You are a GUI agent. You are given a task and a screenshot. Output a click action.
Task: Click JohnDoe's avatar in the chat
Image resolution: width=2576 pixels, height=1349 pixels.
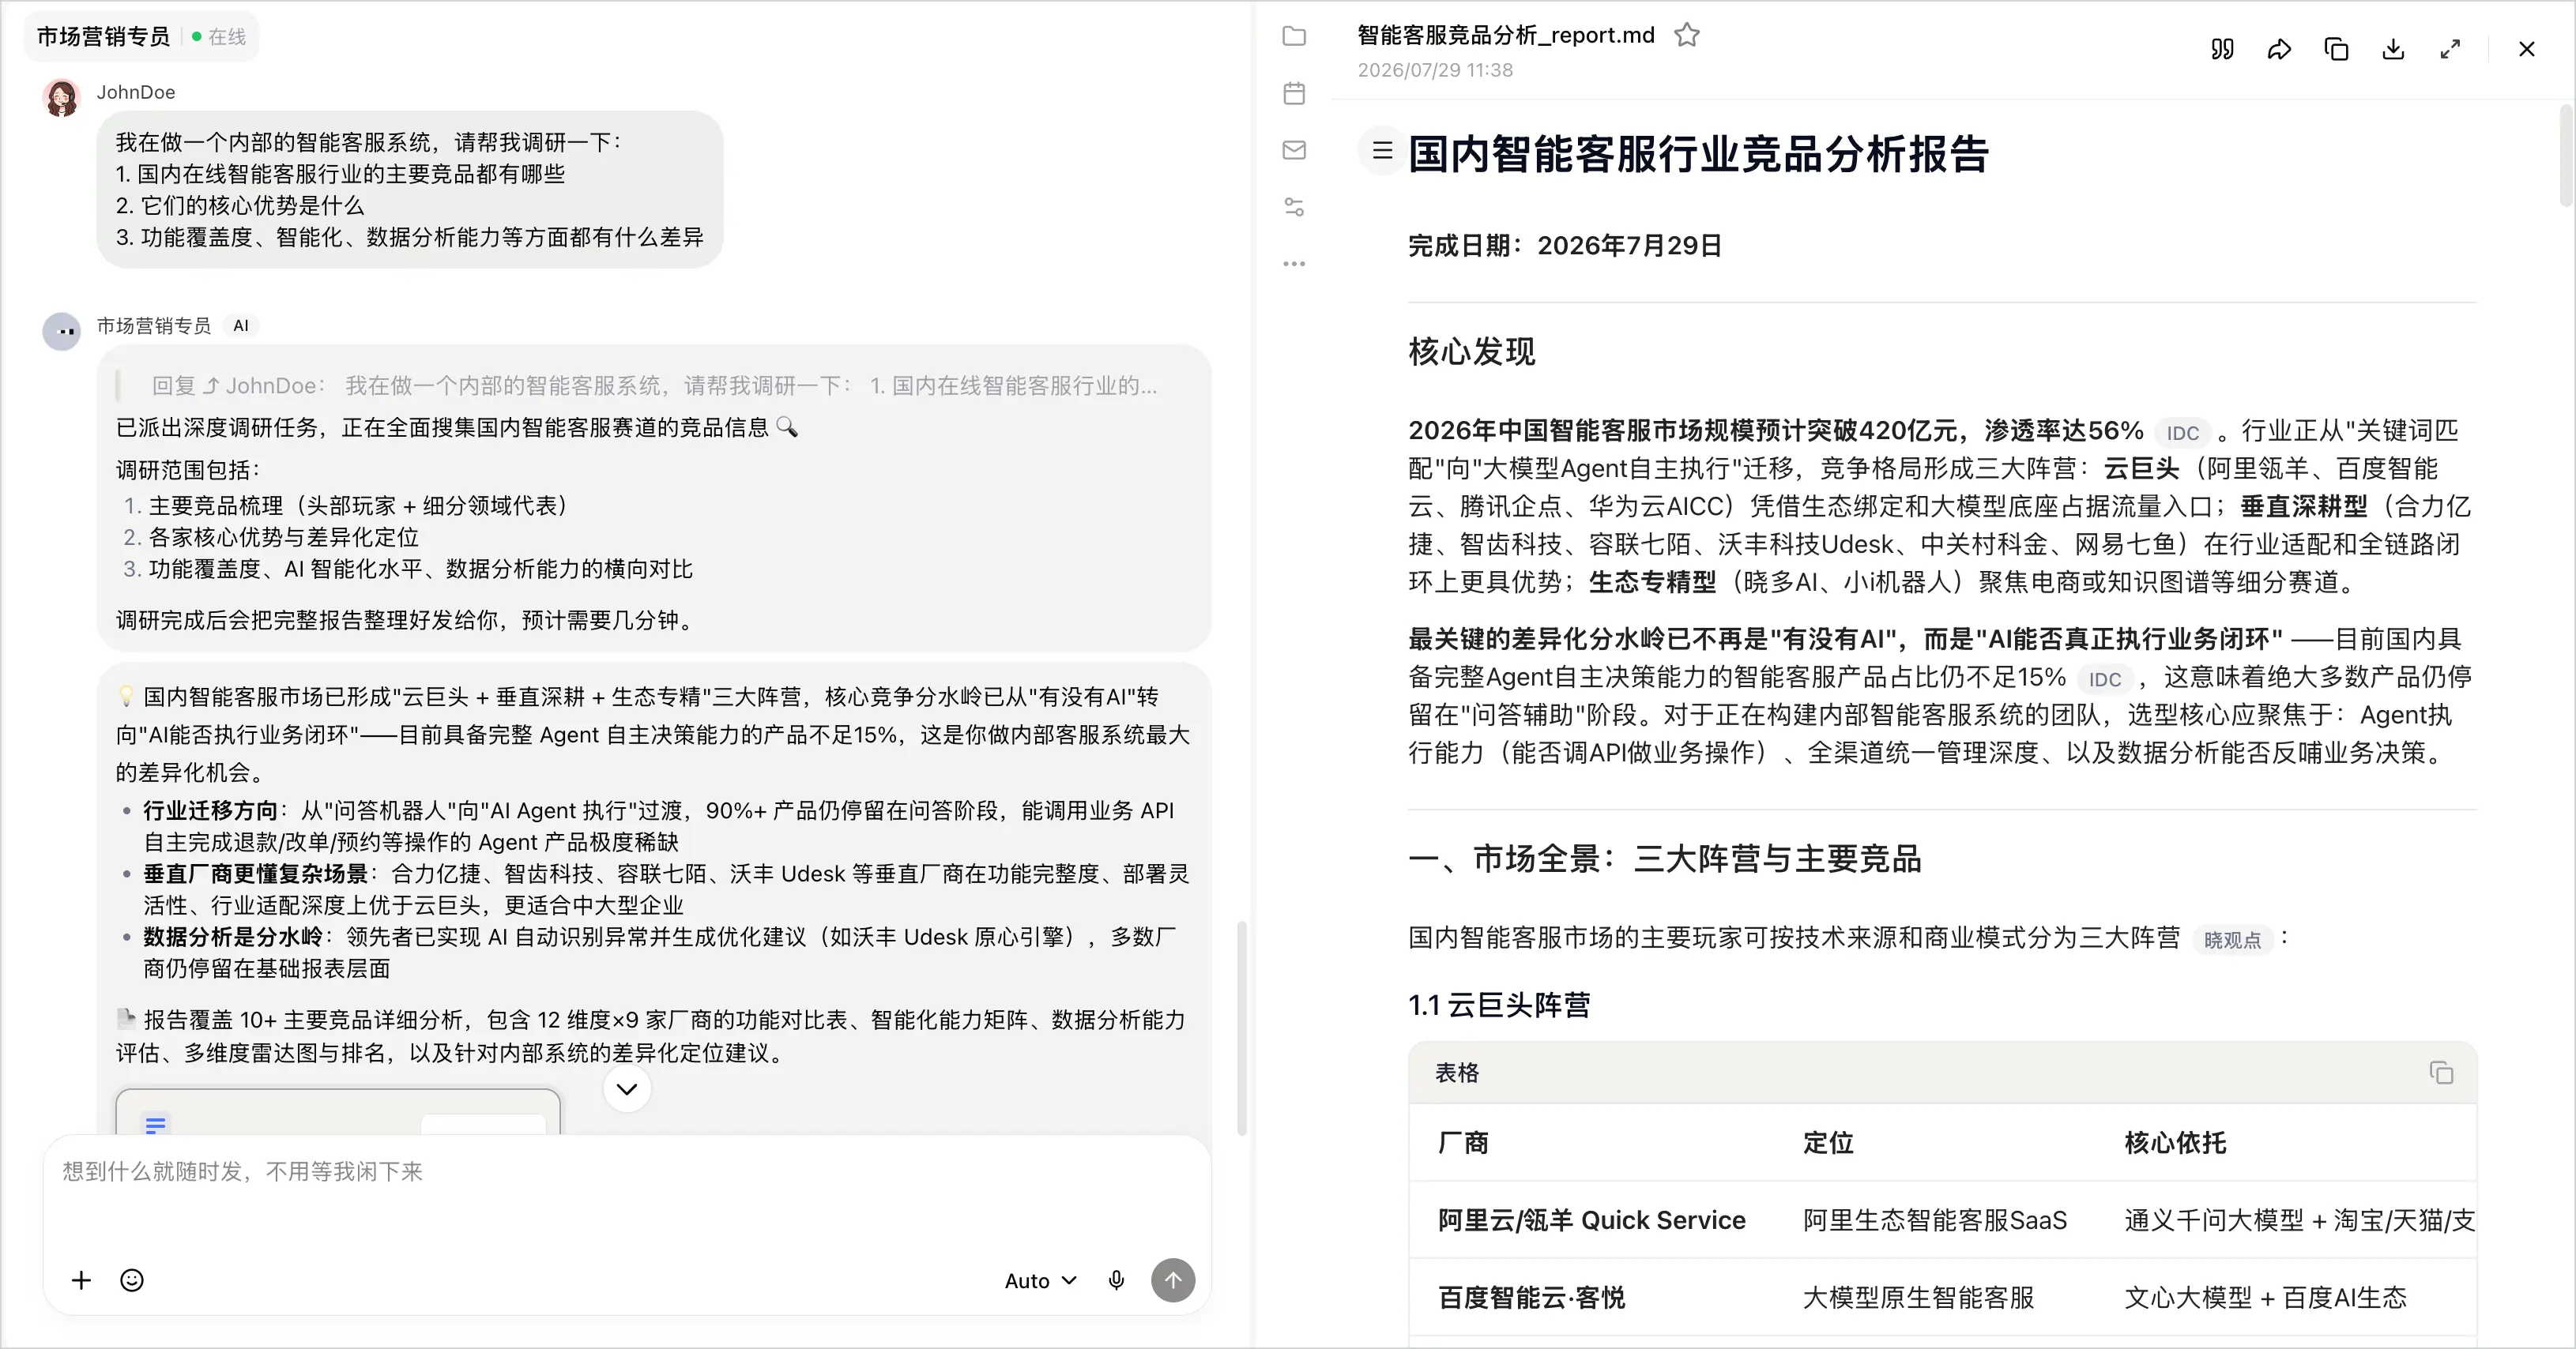[x=62, y=99]
